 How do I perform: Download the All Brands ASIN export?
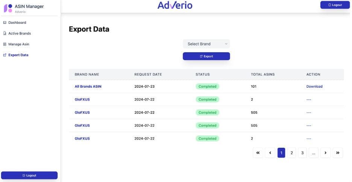click(x=314, y=86)
